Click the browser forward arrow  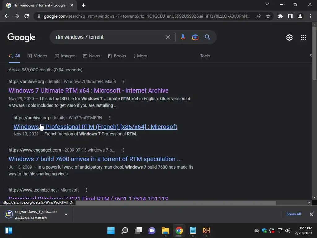[17, 16]
